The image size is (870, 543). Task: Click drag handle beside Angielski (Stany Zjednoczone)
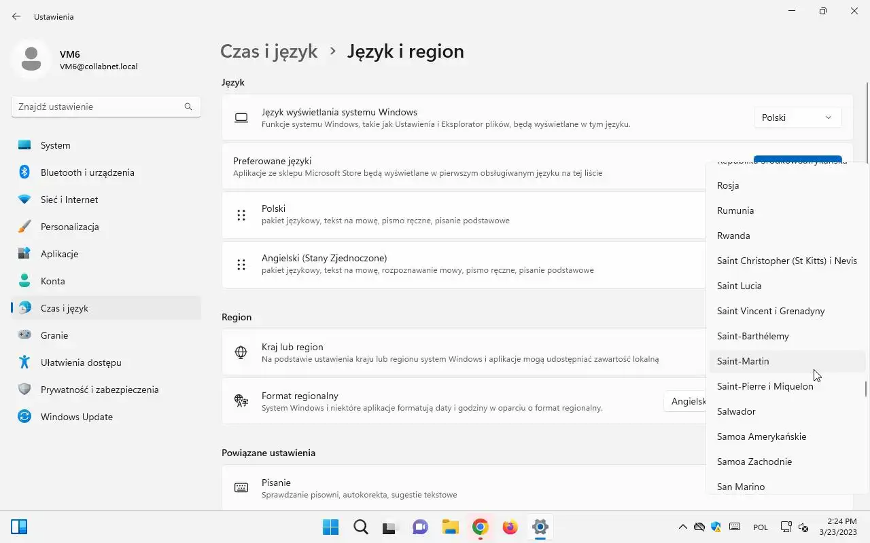coord(241,265)
